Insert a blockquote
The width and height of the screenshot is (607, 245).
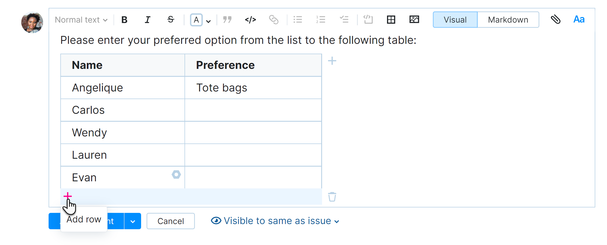coord(227,19)
